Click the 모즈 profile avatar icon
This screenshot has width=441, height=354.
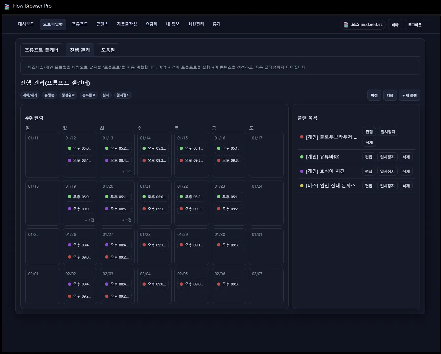[345, 24]
